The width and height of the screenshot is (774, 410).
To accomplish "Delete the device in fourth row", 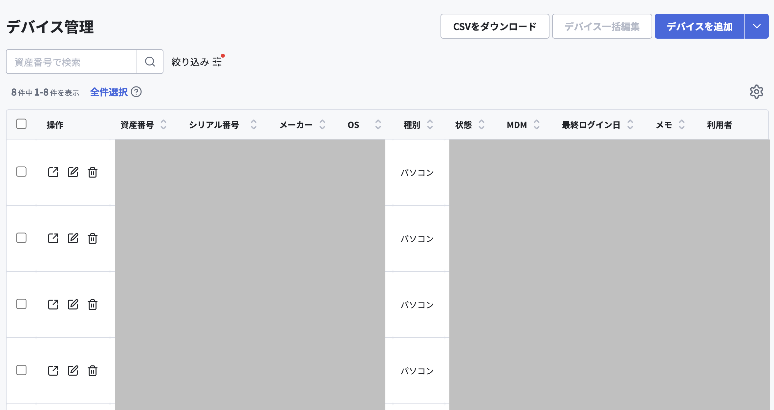I will tap(93, 370).
